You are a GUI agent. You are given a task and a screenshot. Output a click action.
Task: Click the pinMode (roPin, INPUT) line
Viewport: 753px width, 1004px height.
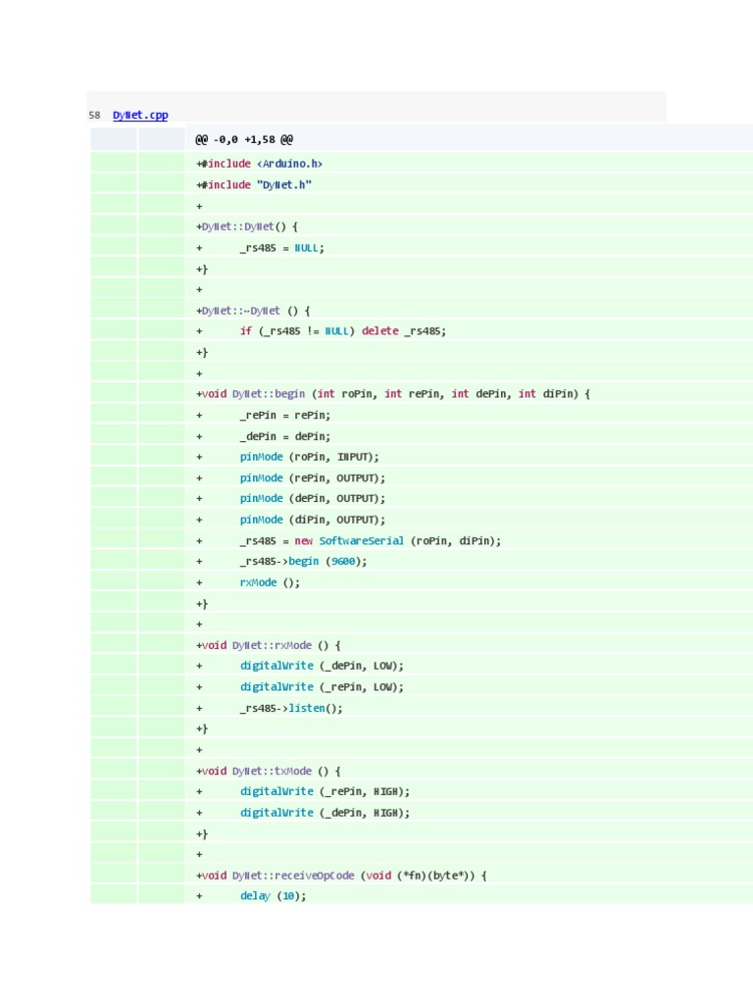[309, 457]
